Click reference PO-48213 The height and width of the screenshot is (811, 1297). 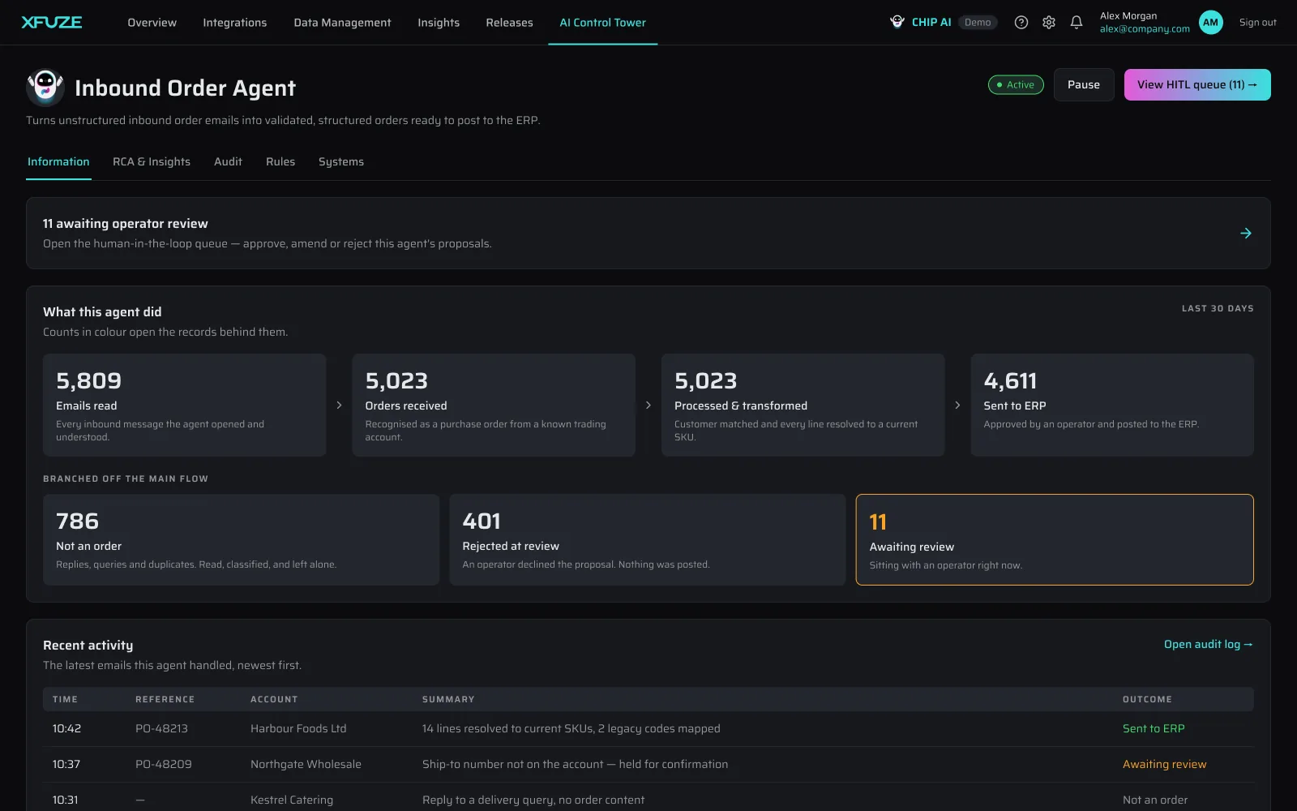161,728
